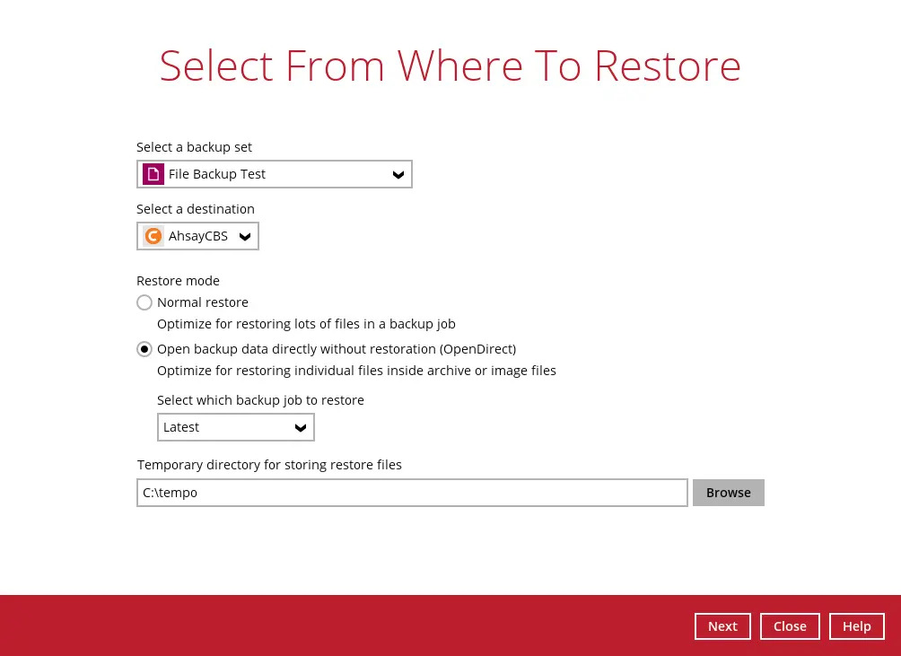Click the 'Open backup data directly' label text
The width and height of the screenshot is (901, 656).
coord(337,349)
